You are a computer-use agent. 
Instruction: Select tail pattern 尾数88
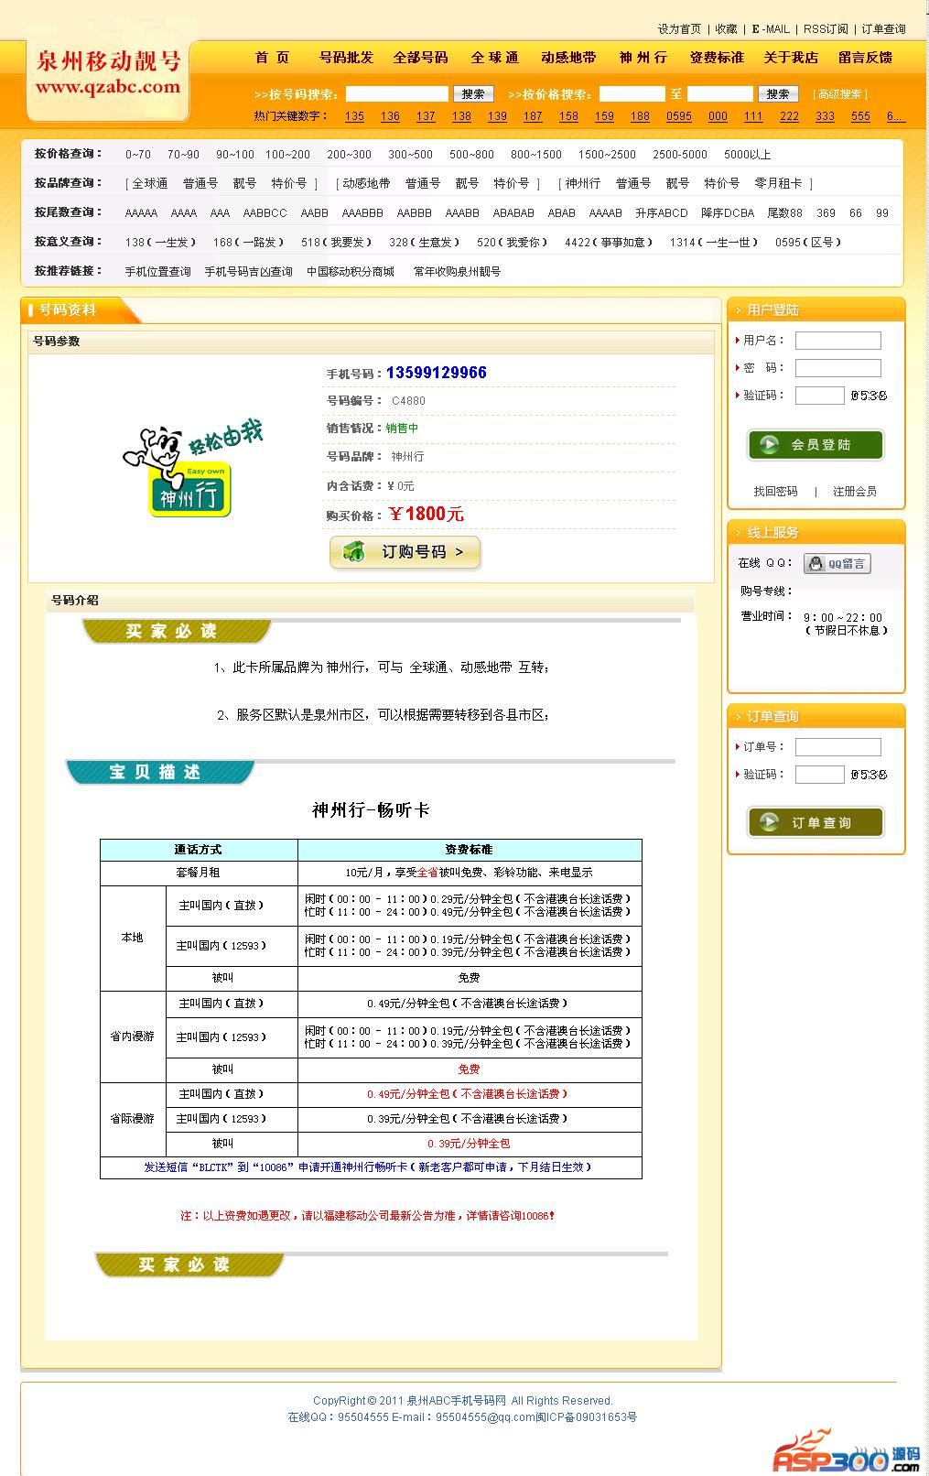[784, 213]
